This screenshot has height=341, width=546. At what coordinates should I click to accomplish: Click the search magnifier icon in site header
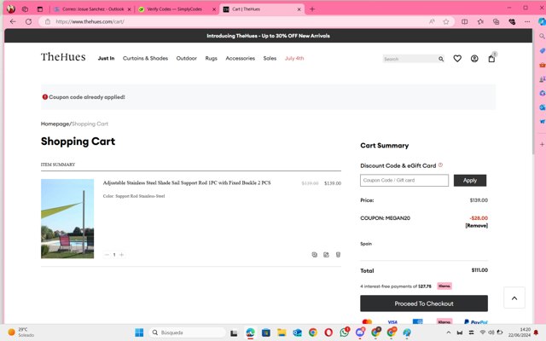point(441,59)
